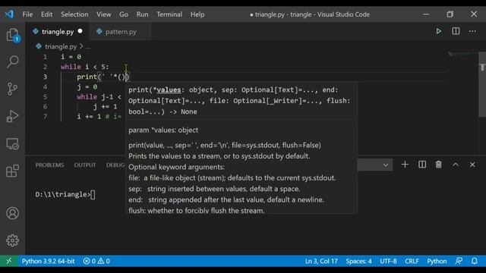Open the File menu
The width and height of the screenshot is (486, 273).
click(27, 14)
